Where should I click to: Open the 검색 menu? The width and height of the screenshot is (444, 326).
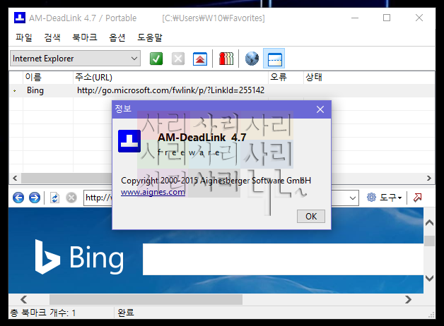[52, 37]
